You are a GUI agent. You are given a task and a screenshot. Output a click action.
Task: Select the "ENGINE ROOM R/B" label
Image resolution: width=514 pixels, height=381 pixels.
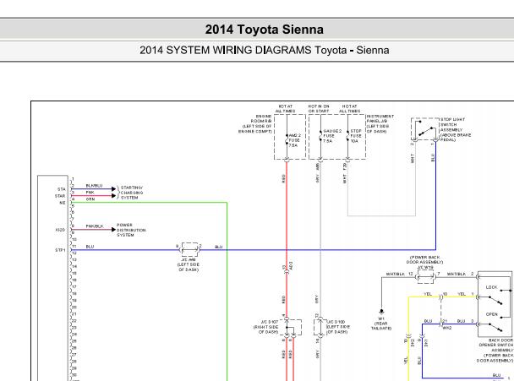[x=255, y=124]
